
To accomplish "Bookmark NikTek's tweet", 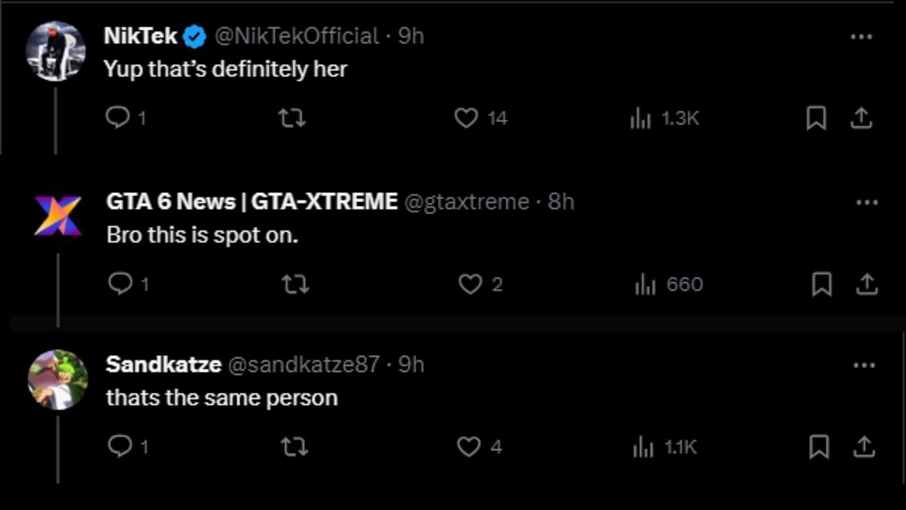I will (816, 118).
